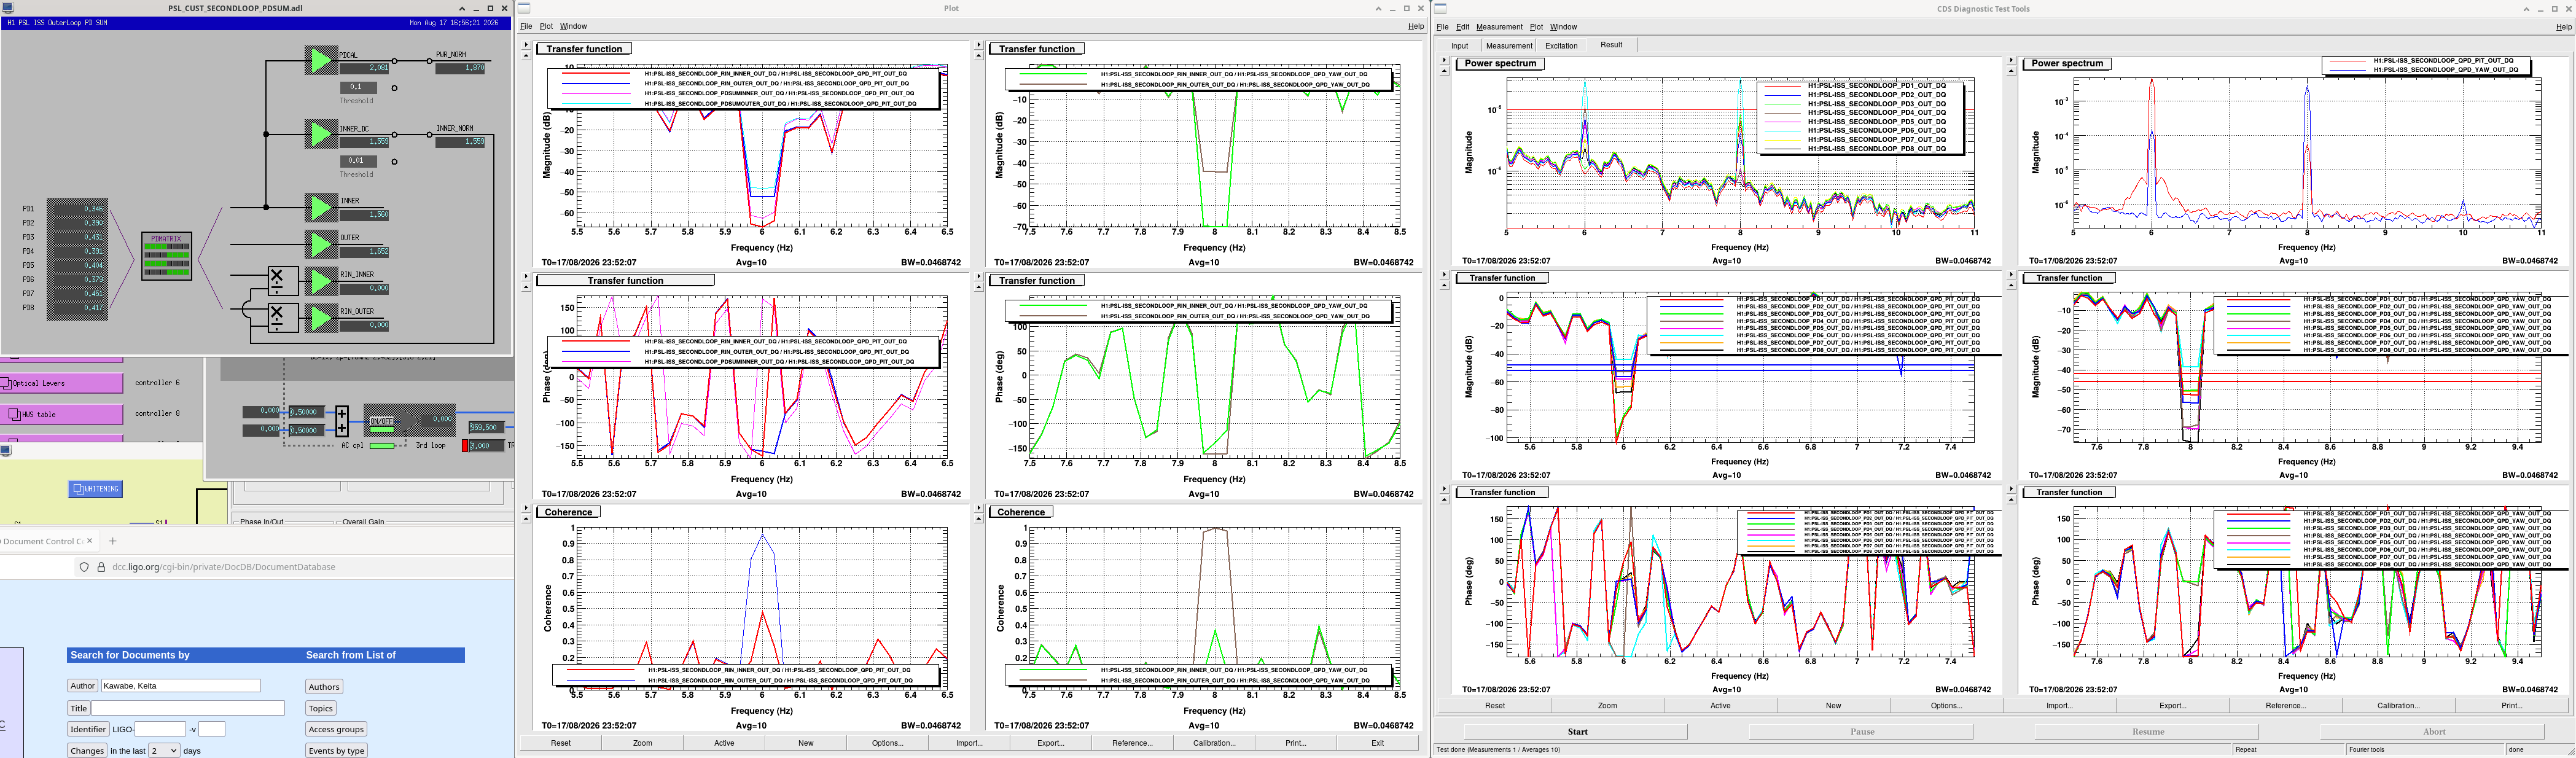Click the Start measurement button
The image size is (2576, 758).
tap(1577, 732)
